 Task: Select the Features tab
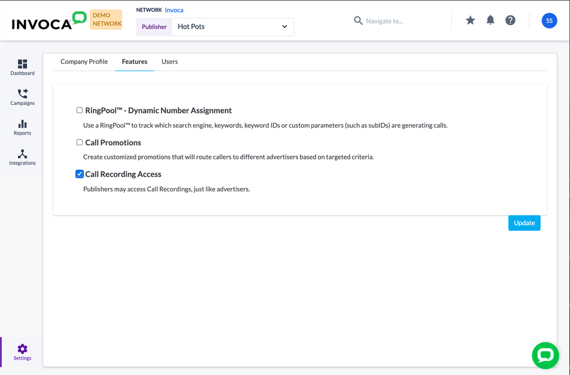135,62
